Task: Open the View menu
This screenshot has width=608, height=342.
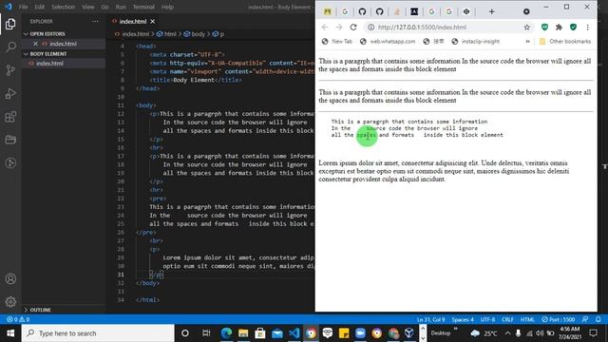Action: click(x=88, y=7)
